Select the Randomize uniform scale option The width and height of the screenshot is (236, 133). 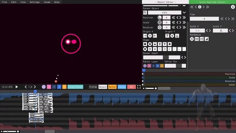pyautogui.click(x=206, y=39)
